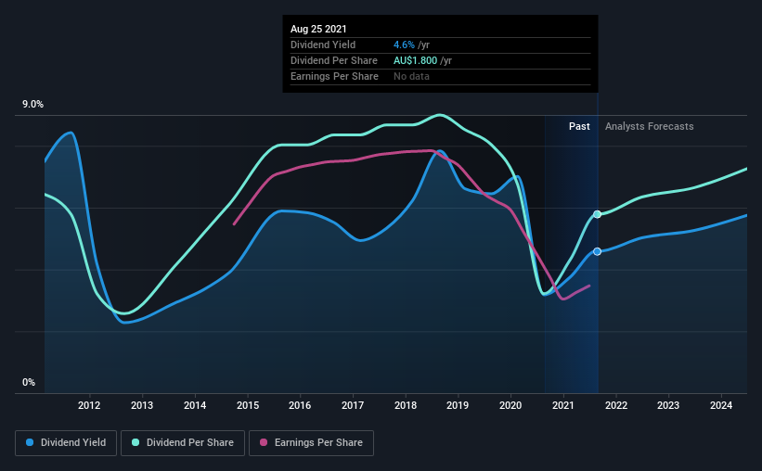Click the 4.6% dividend yield value

click(x=404, y=45)
